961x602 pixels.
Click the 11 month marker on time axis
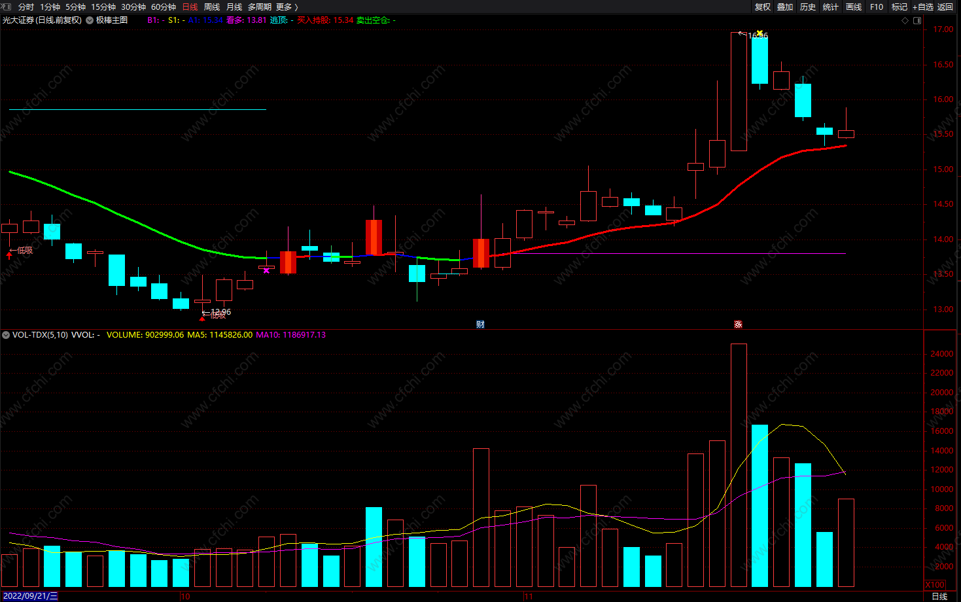[529, 597]
